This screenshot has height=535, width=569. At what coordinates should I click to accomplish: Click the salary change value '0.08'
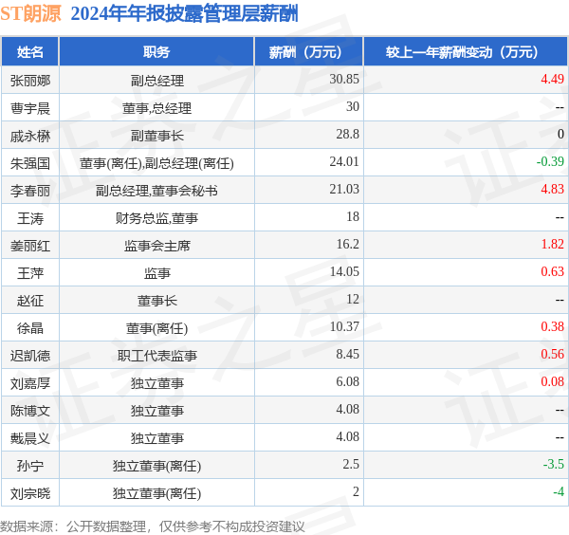[x=552, y=382]
